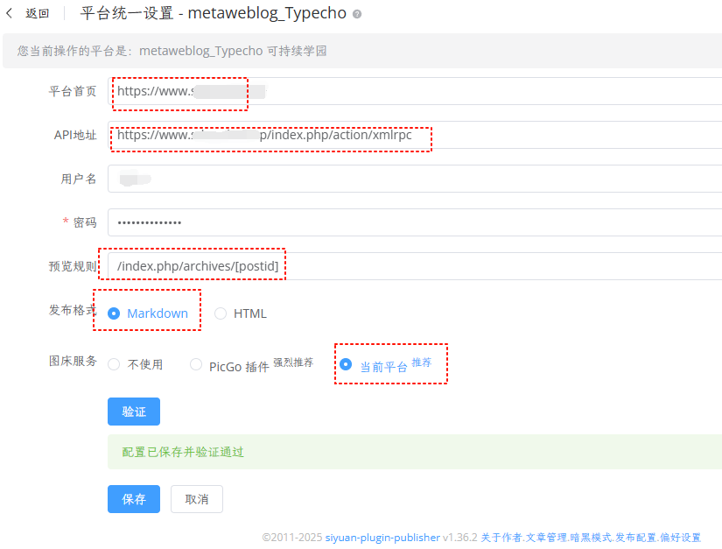
Task: Open 关于作者 footer link
Action: 501,538
